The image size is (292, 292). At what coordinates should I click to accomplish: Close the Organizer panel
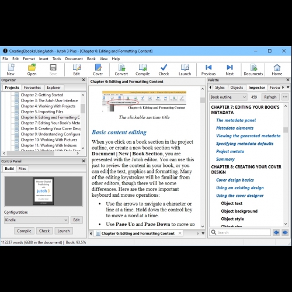(x=84, y=80)
